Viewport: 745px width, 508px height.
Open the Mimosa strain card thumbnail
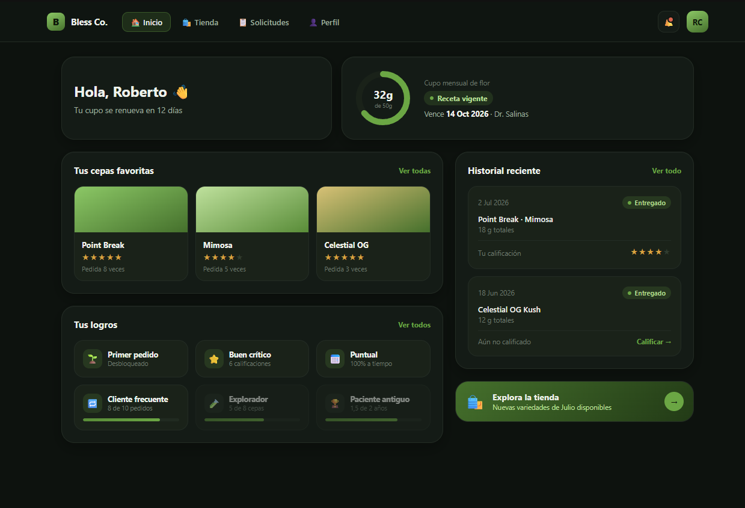[x=252, y=209]
